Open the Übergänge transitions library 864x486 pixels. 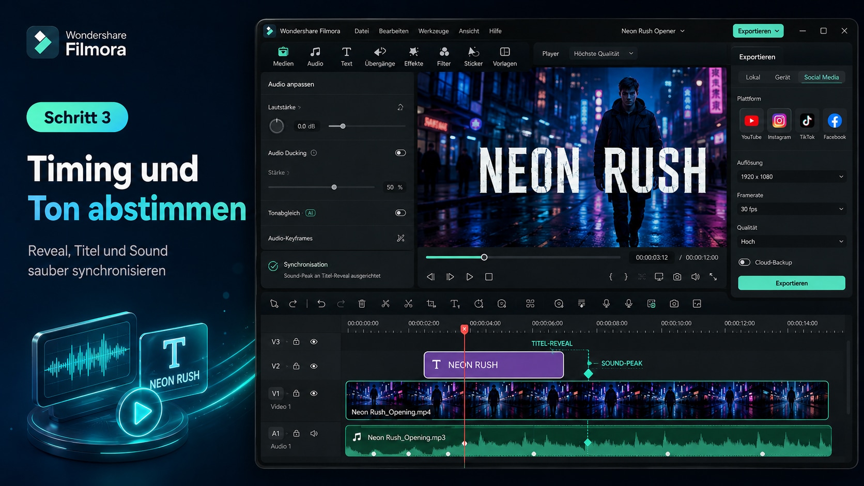[380, 57]
